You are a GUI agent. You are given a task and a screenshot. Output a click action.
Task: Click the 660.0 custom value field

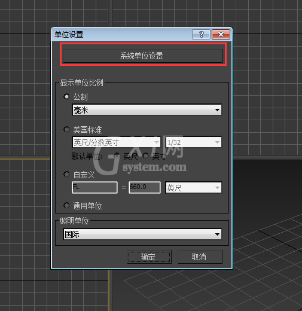[145, 187]
